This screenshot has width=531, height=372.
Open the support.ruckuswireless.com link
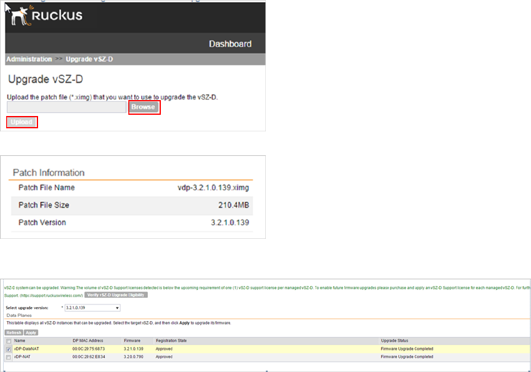(51, 295)
